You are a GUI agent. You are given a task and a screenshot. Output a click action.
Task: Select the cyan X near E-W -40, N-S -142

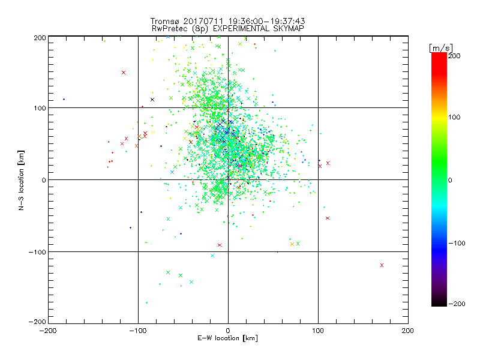tap(191, 282)
